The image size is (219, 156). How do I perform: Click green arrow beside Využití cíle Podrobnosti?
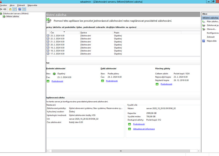130,124
